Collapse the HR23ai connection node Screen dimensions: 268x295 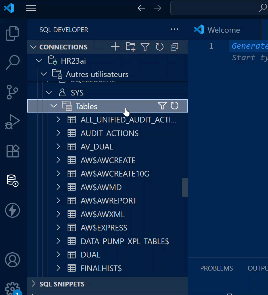pyautogui.click(x=38, y=61)
